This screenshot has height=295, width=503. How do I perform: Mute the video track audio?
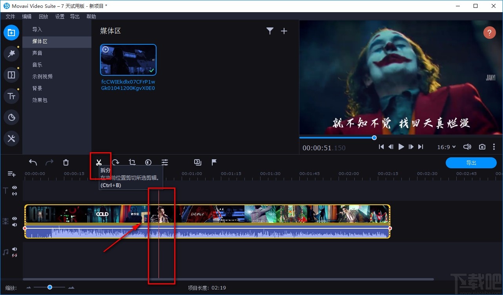pyautogui.click(x=15, y=225)
